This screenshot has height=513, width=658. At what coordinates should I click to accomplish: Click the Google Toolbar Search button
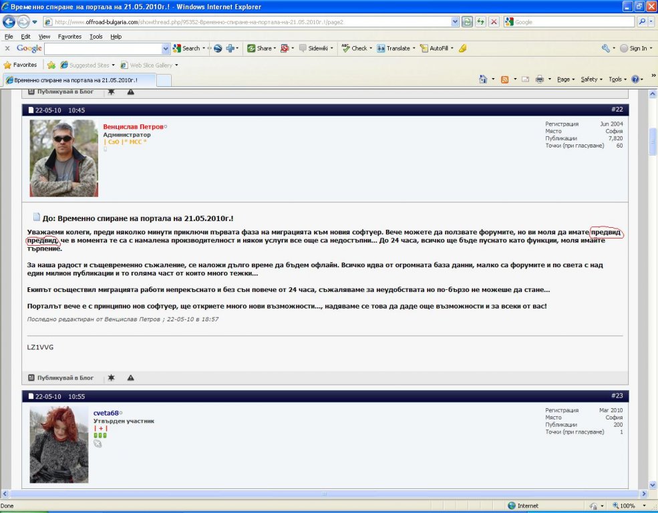click(x=187, y=48)
